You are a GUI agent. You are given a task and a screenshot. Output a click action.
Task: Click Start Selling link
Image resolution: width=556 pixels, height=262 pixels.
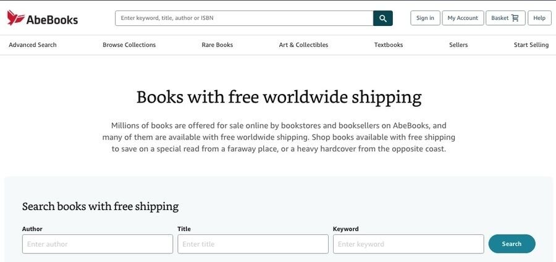point(531,45)
